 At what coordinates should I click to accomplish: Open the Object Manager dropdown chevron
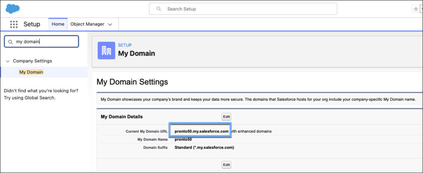click(x=110, y=24)
